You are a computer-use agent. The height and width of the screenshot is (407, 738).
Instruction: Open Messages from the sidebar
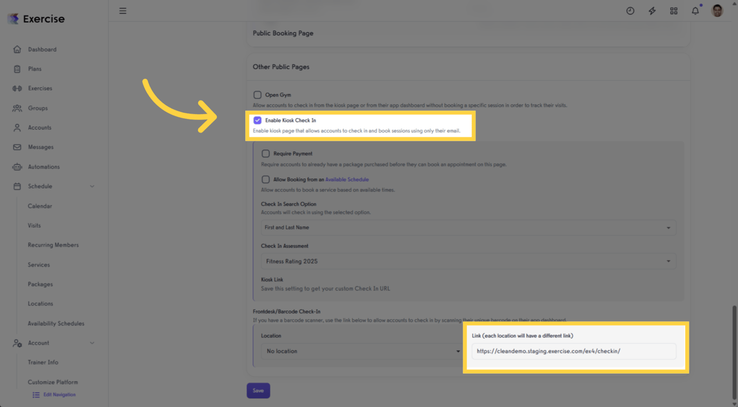(41, 147)
